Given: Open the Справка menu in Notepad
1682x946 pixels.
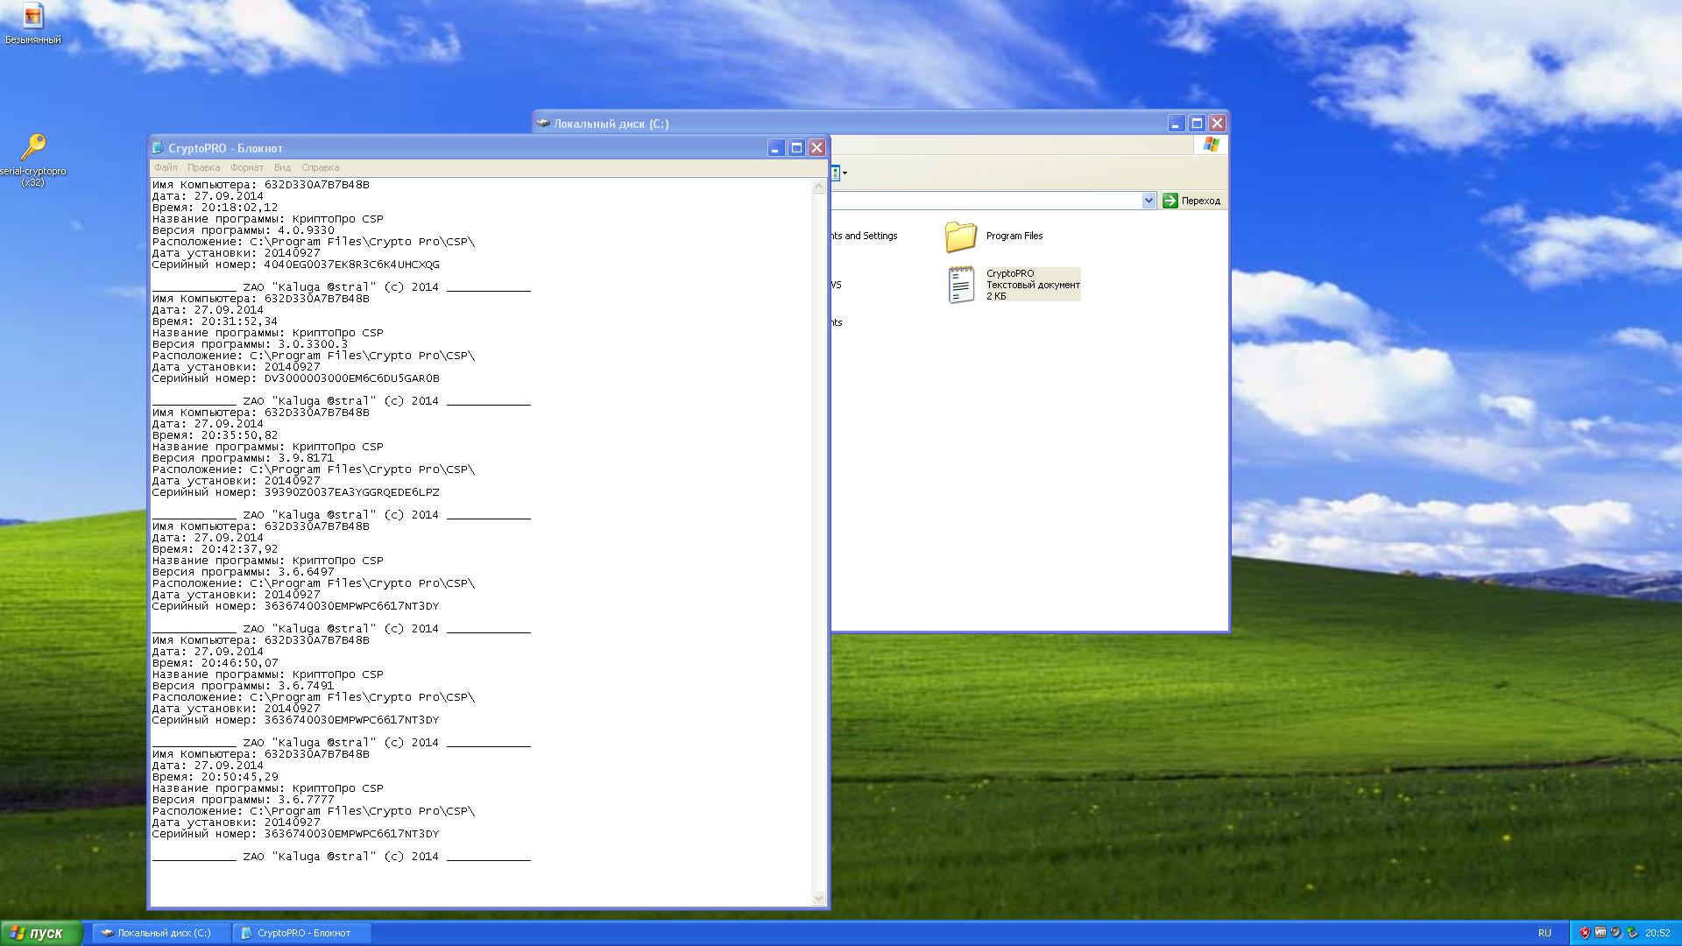Looking at the screenshot, I should 320,167.
